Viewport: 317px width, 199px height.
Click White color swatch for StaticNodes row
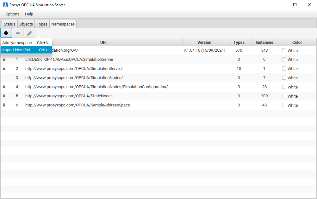tap(284, 96)
